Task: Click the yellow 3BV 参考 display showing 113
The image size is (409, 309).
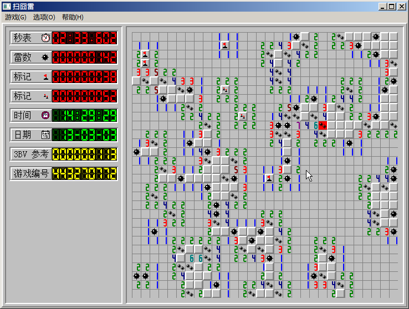Action: click(x=84, y=154)
